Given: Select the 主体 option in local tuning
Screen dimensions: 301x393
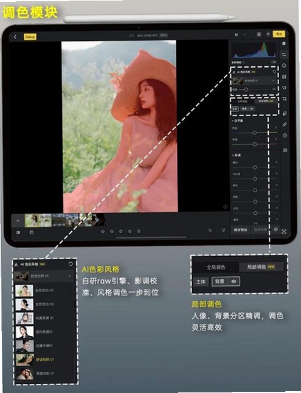Looking at the screenshot, I should coord(201,282).
